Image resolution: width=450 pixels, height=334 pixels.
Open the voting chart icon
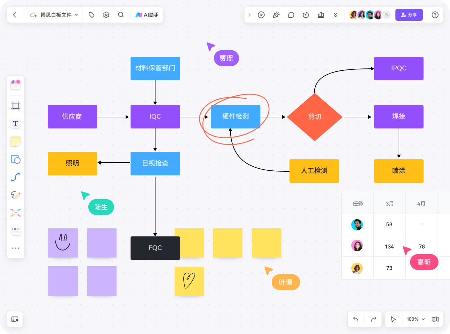[321, 15]
